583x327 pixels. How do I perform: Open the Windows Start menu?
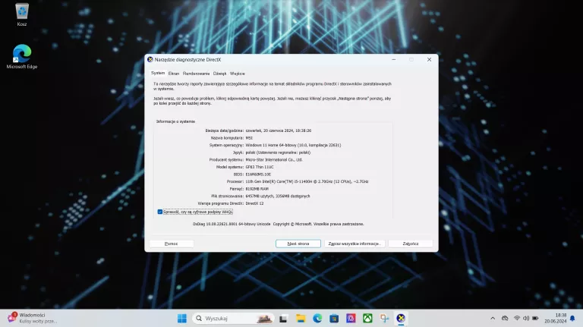tap(182, 319)
